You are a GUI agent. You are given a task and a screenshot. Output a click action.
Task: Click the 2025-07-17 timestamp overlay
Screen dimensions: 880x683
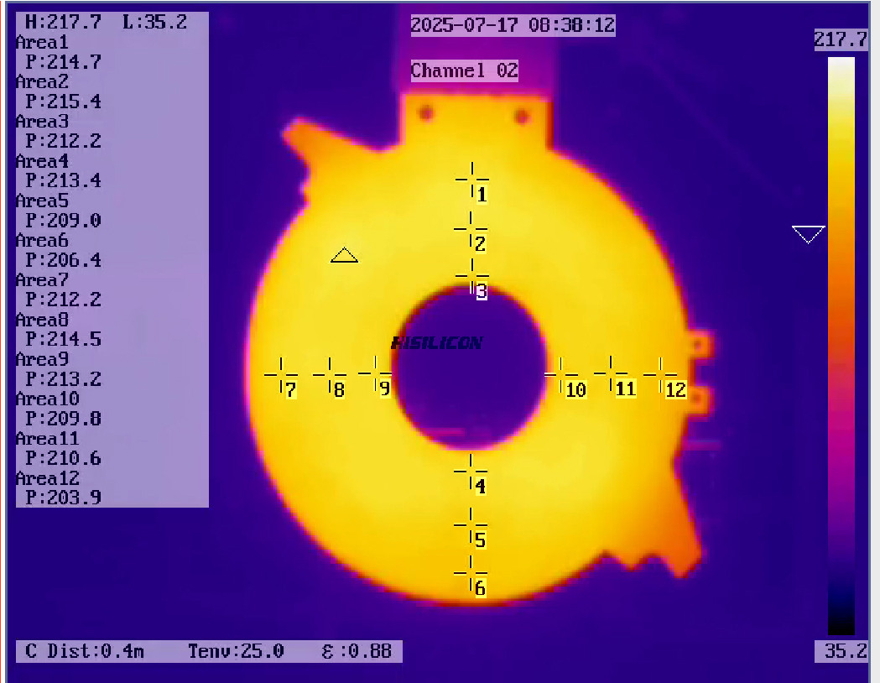point(513,25)
